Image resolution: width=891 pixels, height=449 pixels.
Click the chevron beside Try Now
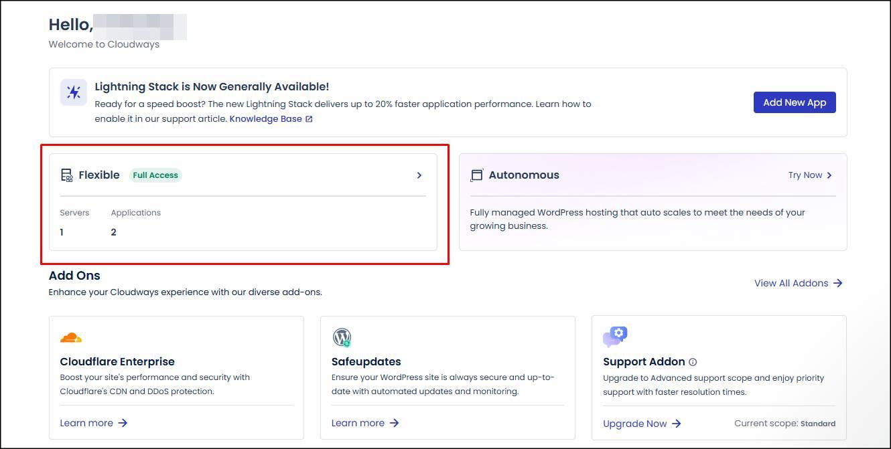[x=829, y=175]
